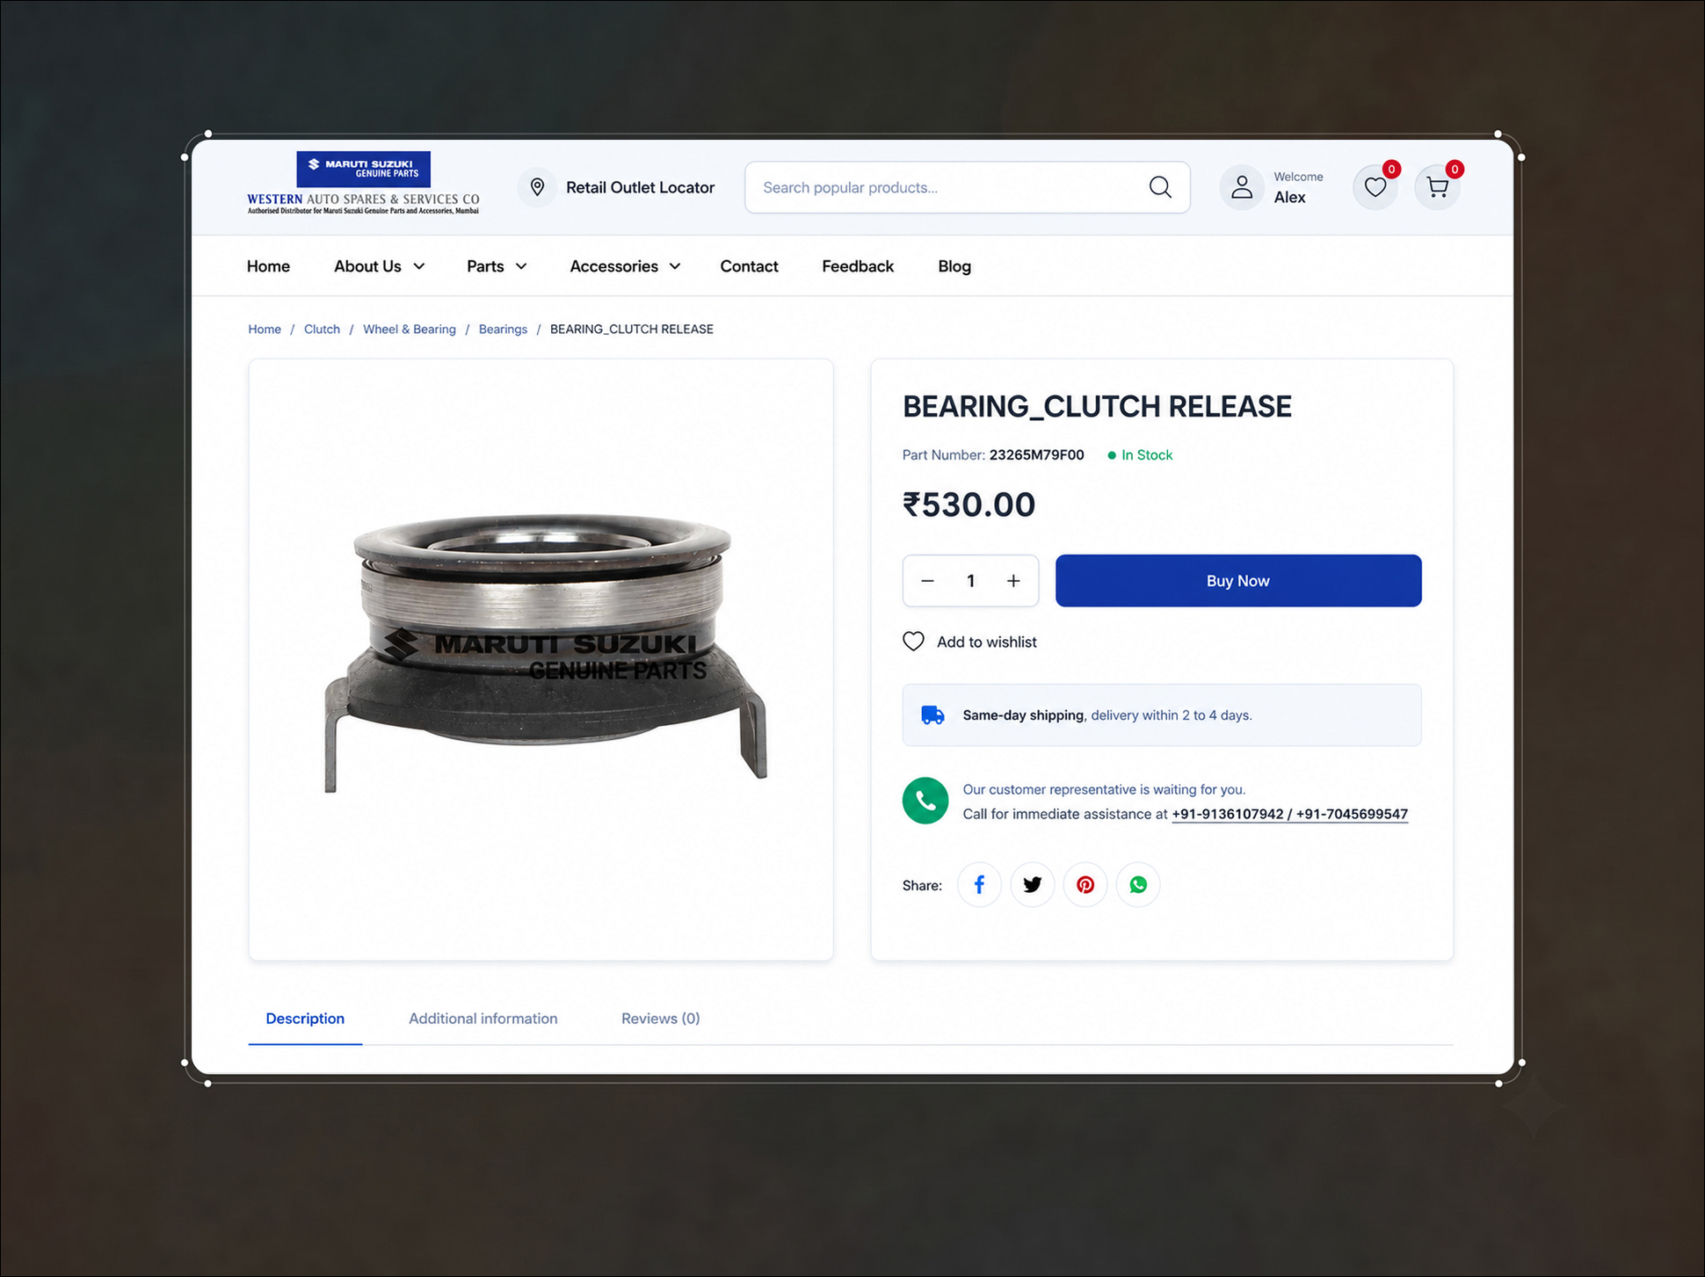
Task: Open the wishlist heart icon in header
Action: [1375, 187]
